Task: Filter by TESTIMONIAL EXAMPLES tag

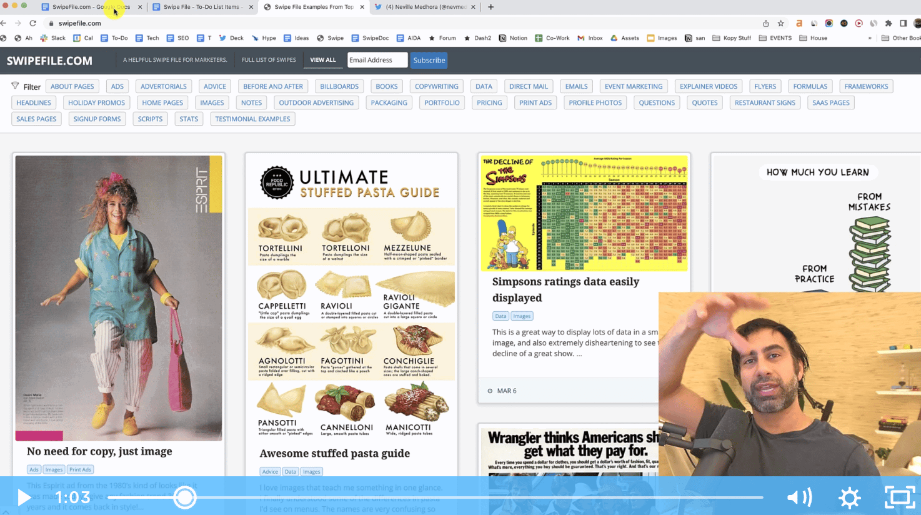Action: click(x=252, y=119)
